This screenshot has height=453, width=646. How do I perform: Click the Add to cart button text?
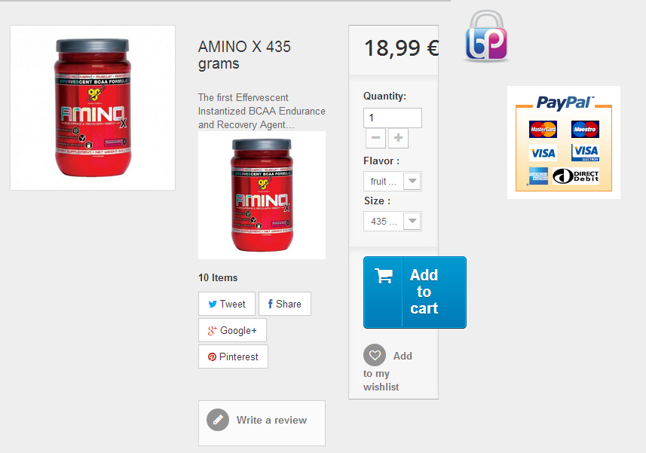pos(424,292)
